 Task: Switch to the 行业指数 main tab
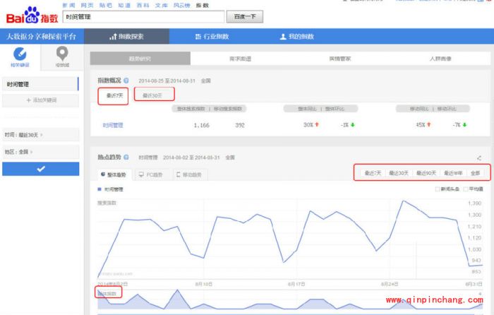(x=212, y=37)
